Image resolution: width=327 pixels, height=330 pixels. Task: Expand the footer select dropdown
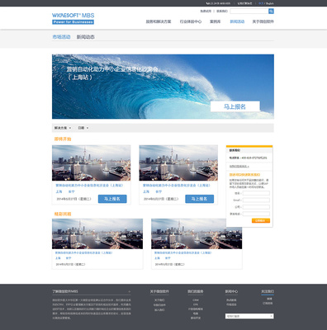[x=249, y=316]
